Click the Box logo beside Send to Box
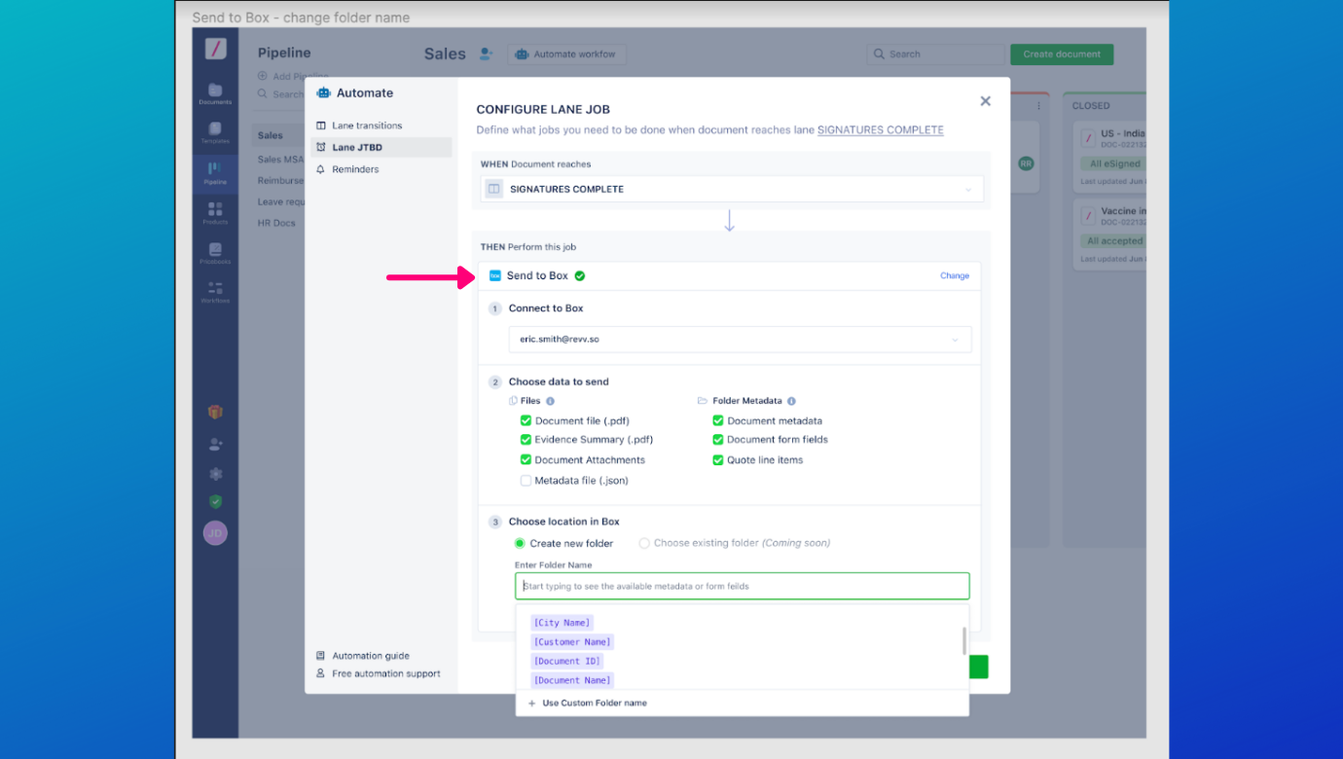The width and height of the screenshot is (1343, 759). click(x=494, y=275)
